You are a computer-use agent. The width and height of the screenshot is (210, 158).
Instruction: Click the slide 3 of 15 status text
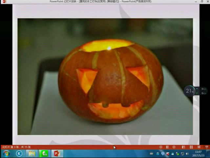17,147
